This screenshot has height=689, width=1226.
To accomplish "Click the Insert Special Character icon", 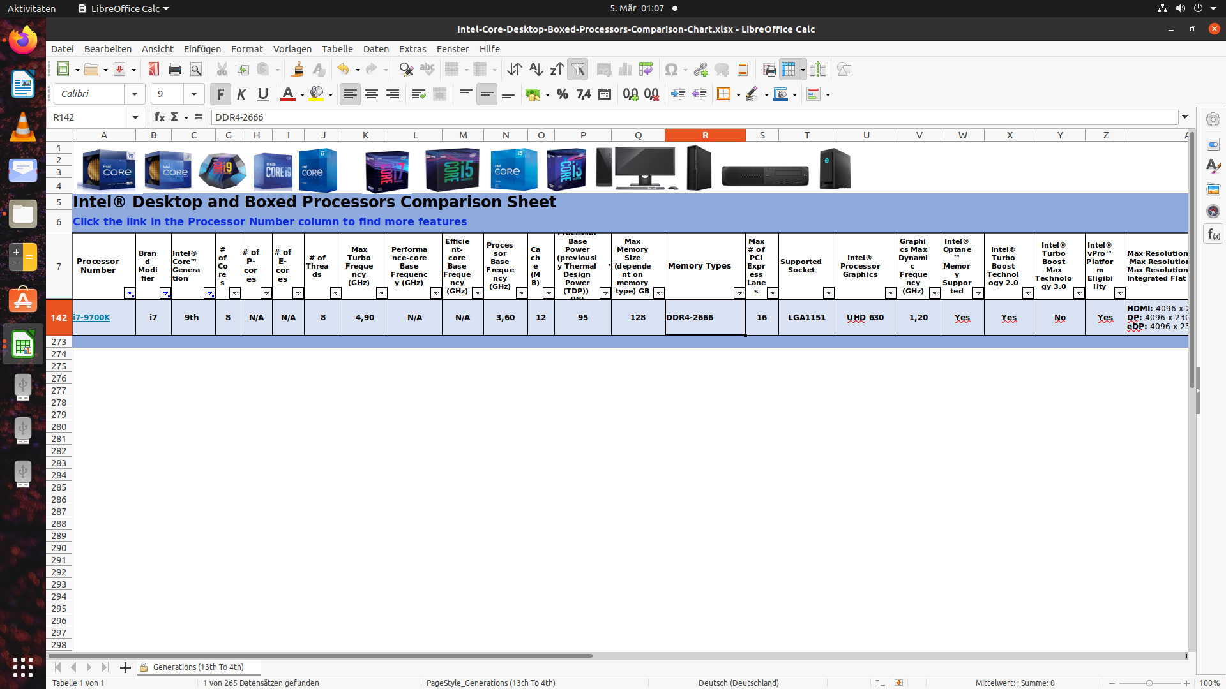I will click(x=671, y=70).
